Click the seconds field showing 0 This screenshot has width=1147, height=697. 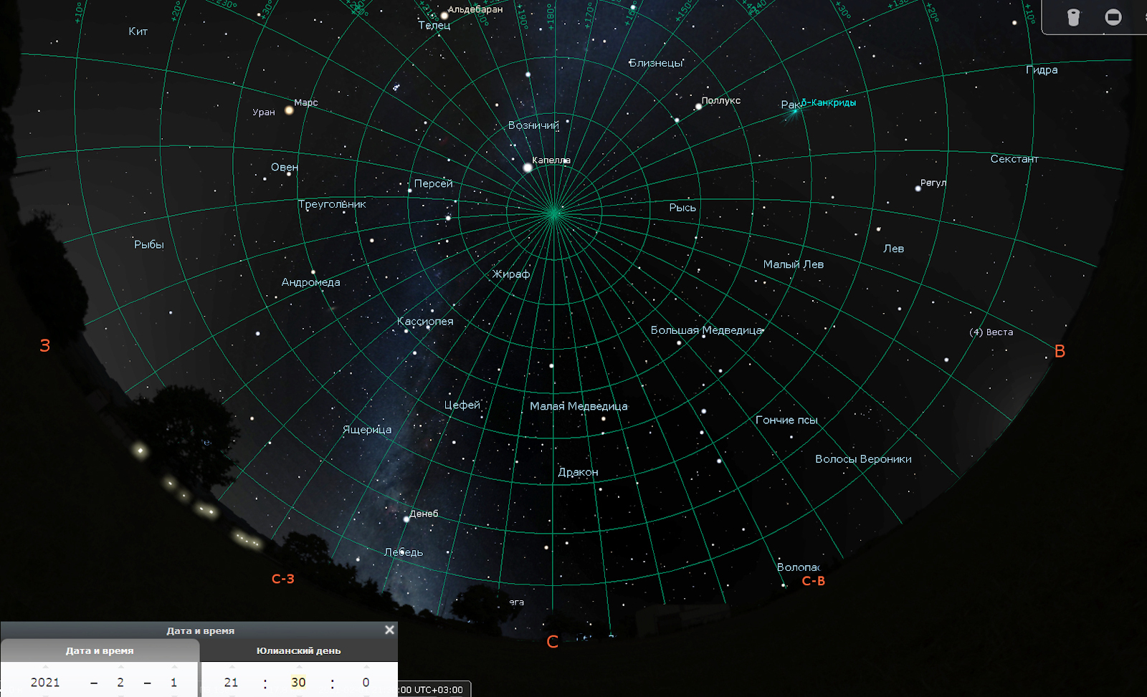pos(366,683)
